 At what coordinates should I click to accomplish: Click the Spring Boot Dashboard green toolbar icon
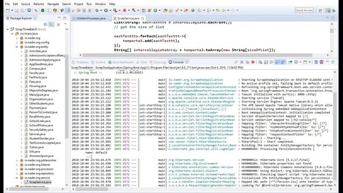click(x=43, y=10)
